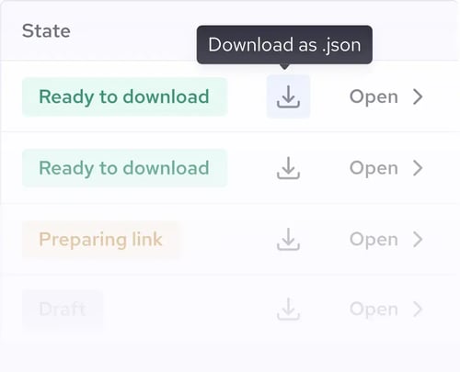Click the highlighted download icon with tooltip
This screenshot has height=372, width=460.
coord(288,96)
